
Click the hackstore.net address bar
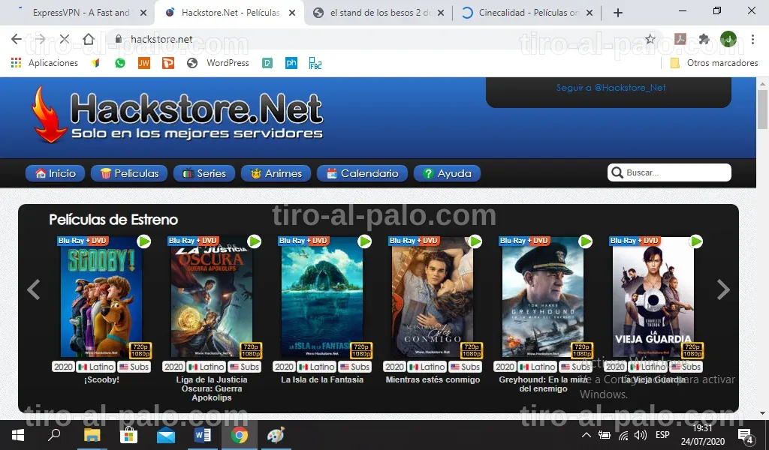(x=382, y=39)
